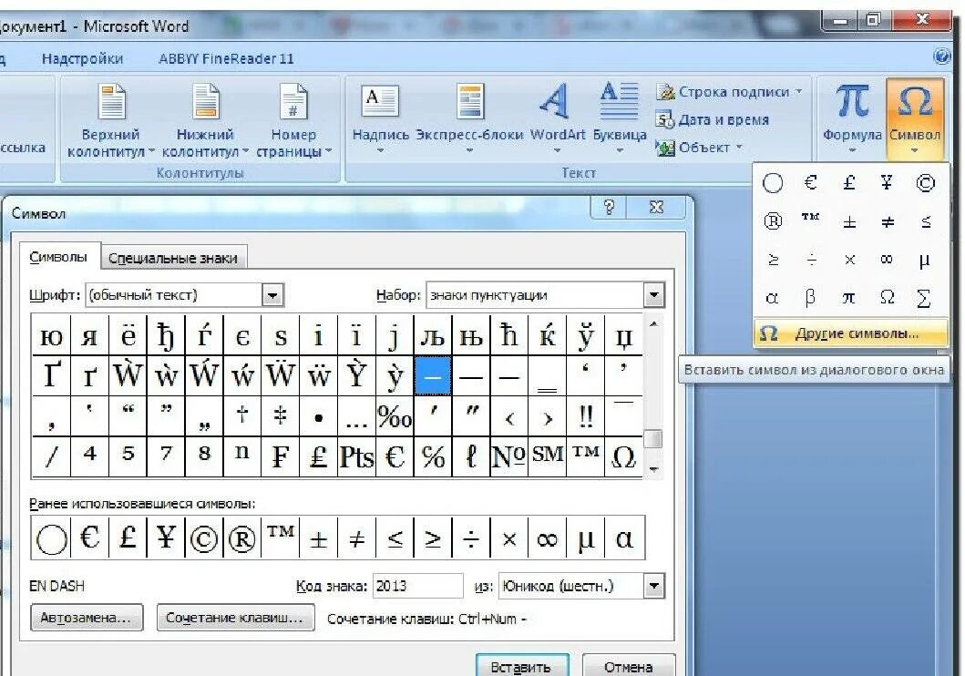This screenshot has height=676, width=965.
Task: Insert a Надпись text box
Action: [x=380, y=119]
